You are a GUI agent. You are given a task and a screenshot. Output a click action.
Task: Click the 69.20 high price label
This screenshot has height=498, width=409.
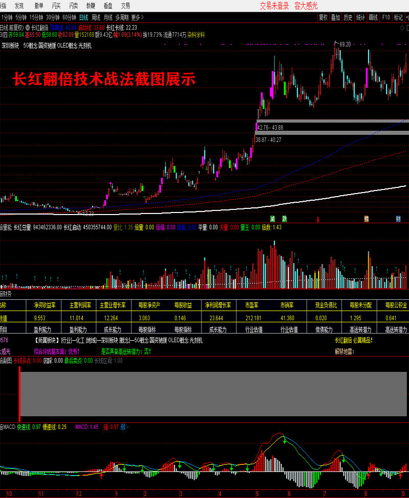coord(345,44)
